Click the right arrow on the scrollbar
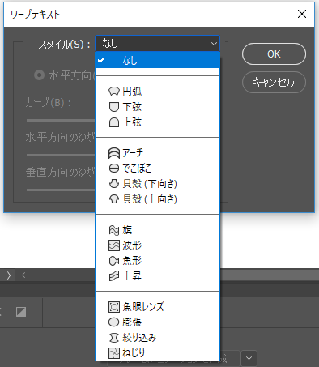 9,275
